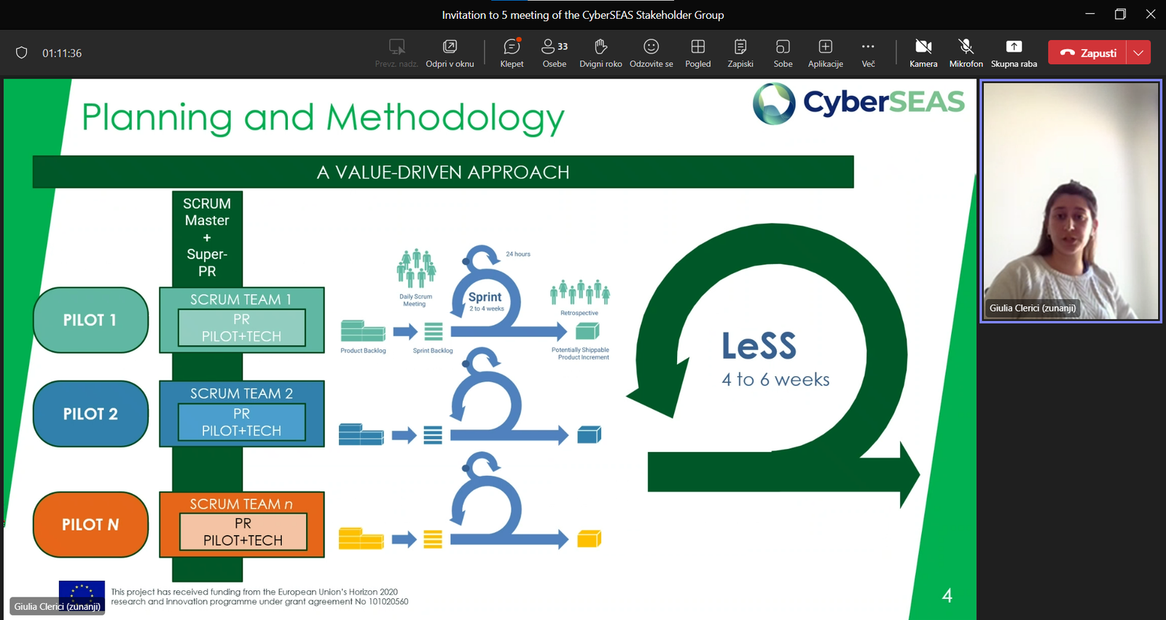Open the Klepet chat panel

point(512,53)
